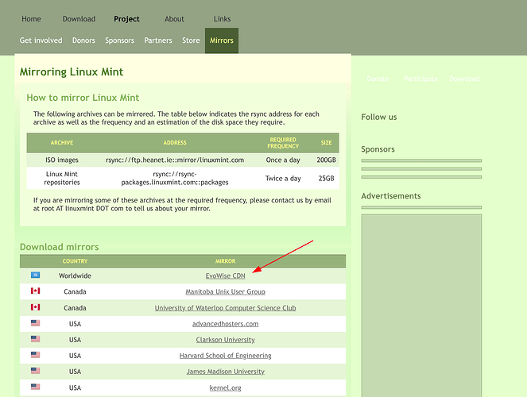Open the Harvard School of Engineering link
Image resolution: width=527 pixels, height=397 pixels.
pyautogui.click(x=225, y=356)
